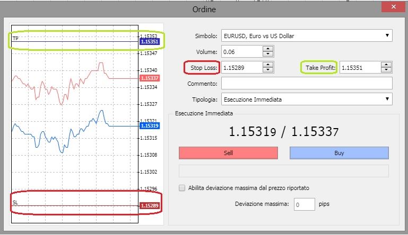Screen dimensions: 408x235
Task: Close the Ordine dialog window
Action: [x=394, y=6]
